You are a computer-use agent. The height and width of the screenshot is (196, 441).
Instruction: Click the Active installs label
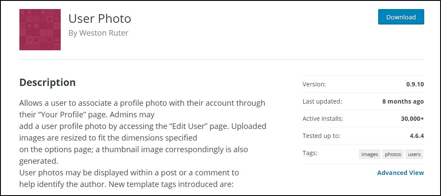323,119
